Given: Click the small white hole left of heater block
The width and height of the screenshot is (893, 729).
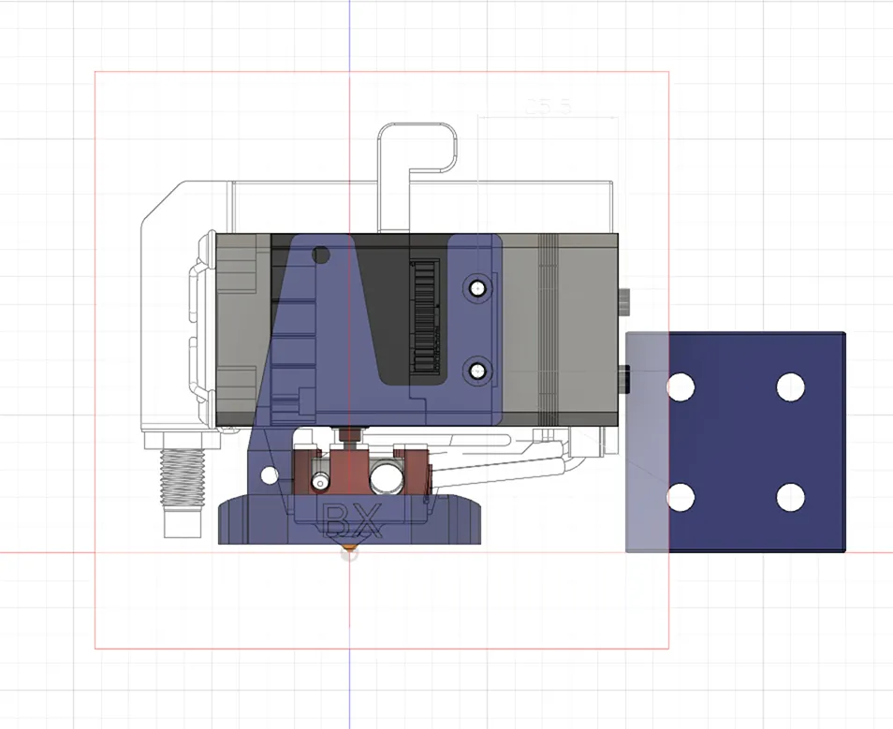Looking at the screenshot, I should coord(270,475).
